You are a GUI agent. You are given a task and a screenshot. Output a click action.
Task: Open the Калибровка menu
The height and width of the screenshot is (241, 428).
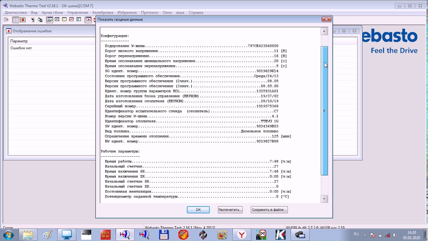pos(103,12)
